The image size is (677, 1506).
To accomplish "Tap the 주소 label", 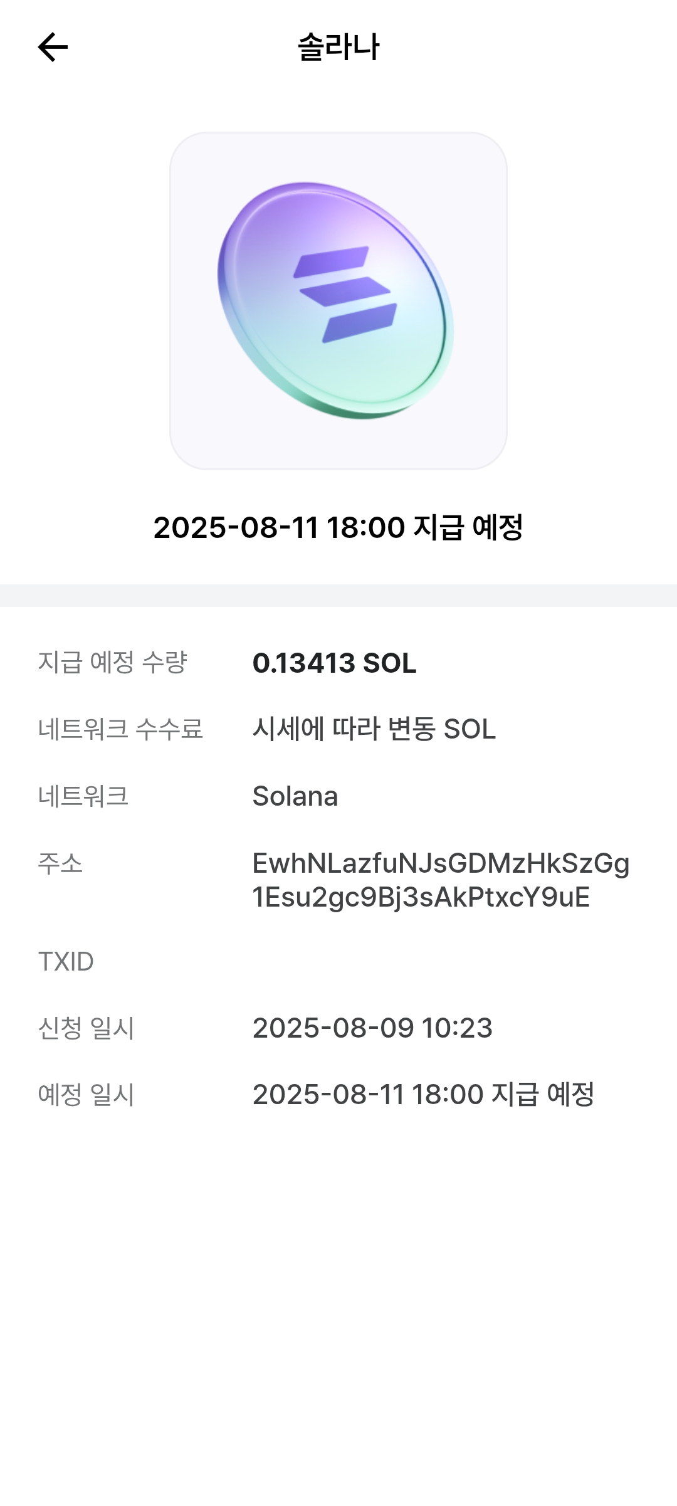I will (60, 863).
